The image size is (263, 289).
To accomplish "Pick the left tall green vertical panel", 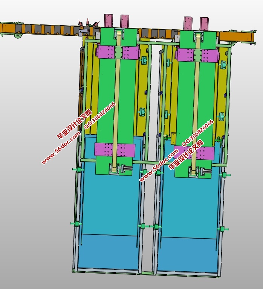I will pos(116,101).
